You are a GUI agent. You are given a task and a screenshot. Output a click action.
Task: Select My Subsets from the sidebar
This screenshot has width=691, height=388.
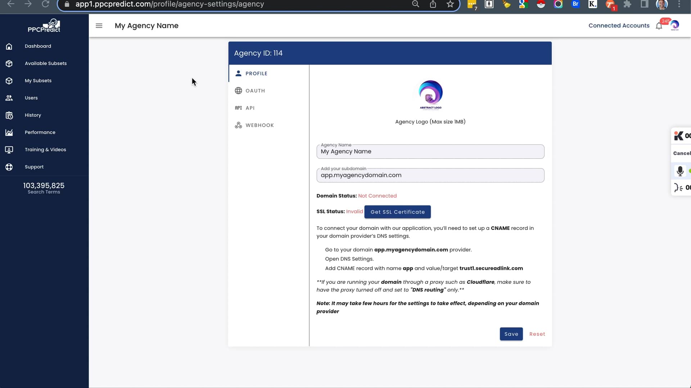(38, 80)
